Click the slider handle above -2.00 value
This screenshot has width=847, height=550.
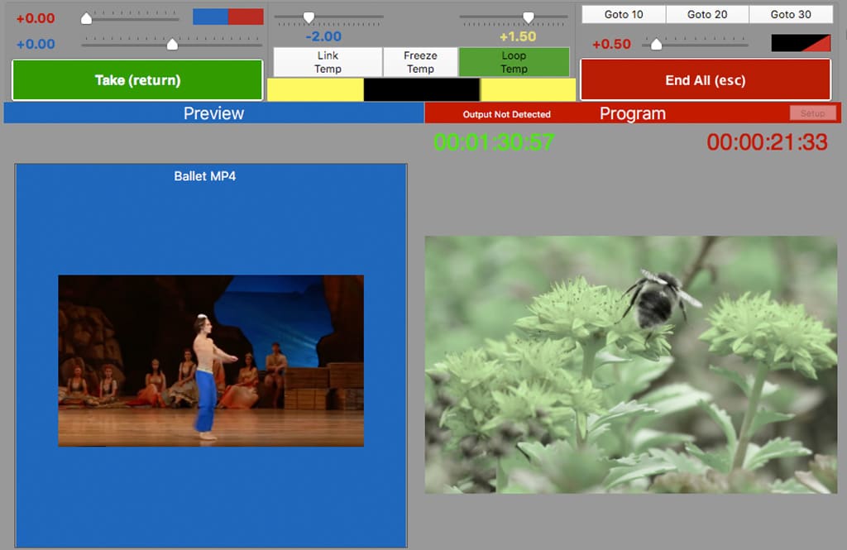click(309, 17)
